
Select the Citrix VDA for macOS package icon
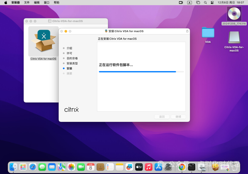[x=44, y=41]
